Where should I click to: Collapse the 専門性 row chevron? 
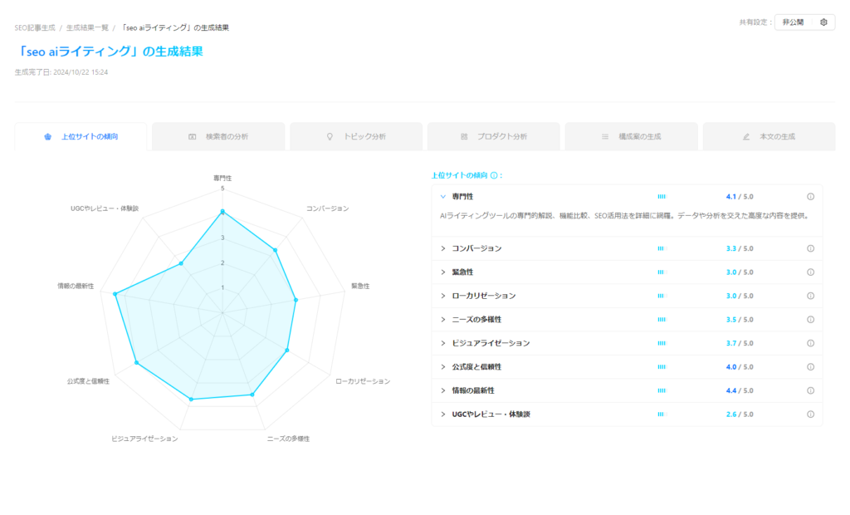443,197
